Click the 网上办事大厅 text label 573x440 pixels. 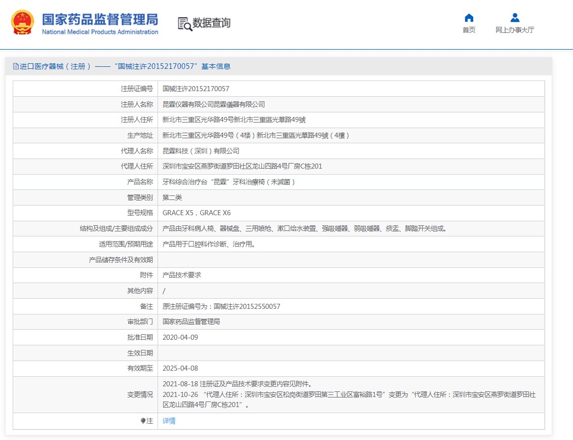click(515, 30)
